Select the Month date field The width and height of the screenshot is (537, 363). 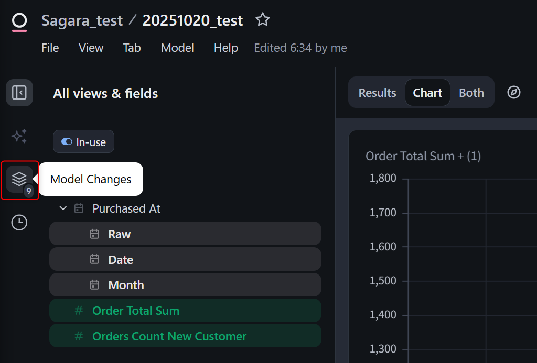[126, 285]
